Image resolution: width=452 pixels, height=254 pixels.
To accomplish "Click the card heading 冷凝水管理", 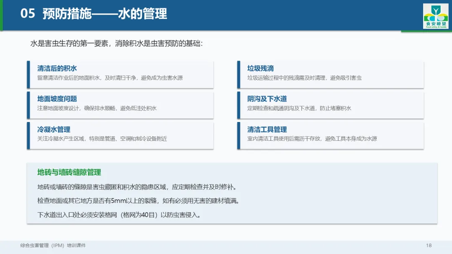I will click(54, 130).
